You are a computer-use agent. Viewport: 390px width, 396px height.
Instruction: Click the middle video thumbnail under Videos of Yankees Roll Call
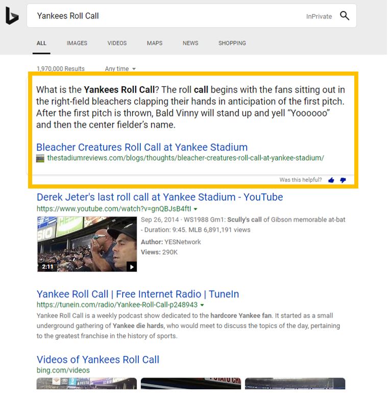[x=191, y=384]
